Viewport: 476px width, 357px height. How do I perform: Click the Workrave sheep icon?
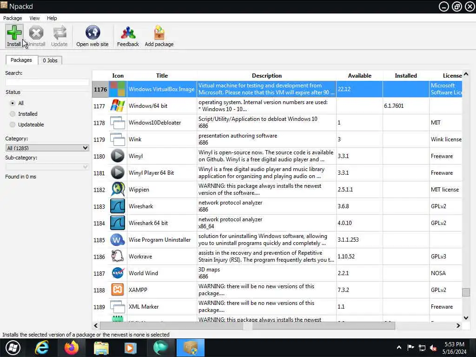[118, 257]
